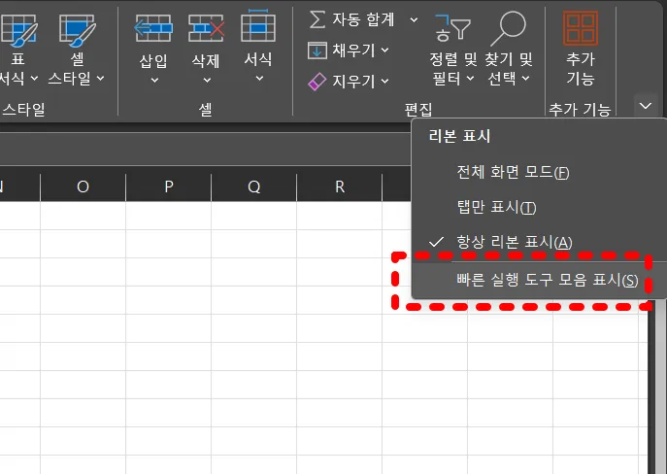Expand the 셀 스타일 dropdown arrow
The image size is (667, 474).
coord(100,79)
